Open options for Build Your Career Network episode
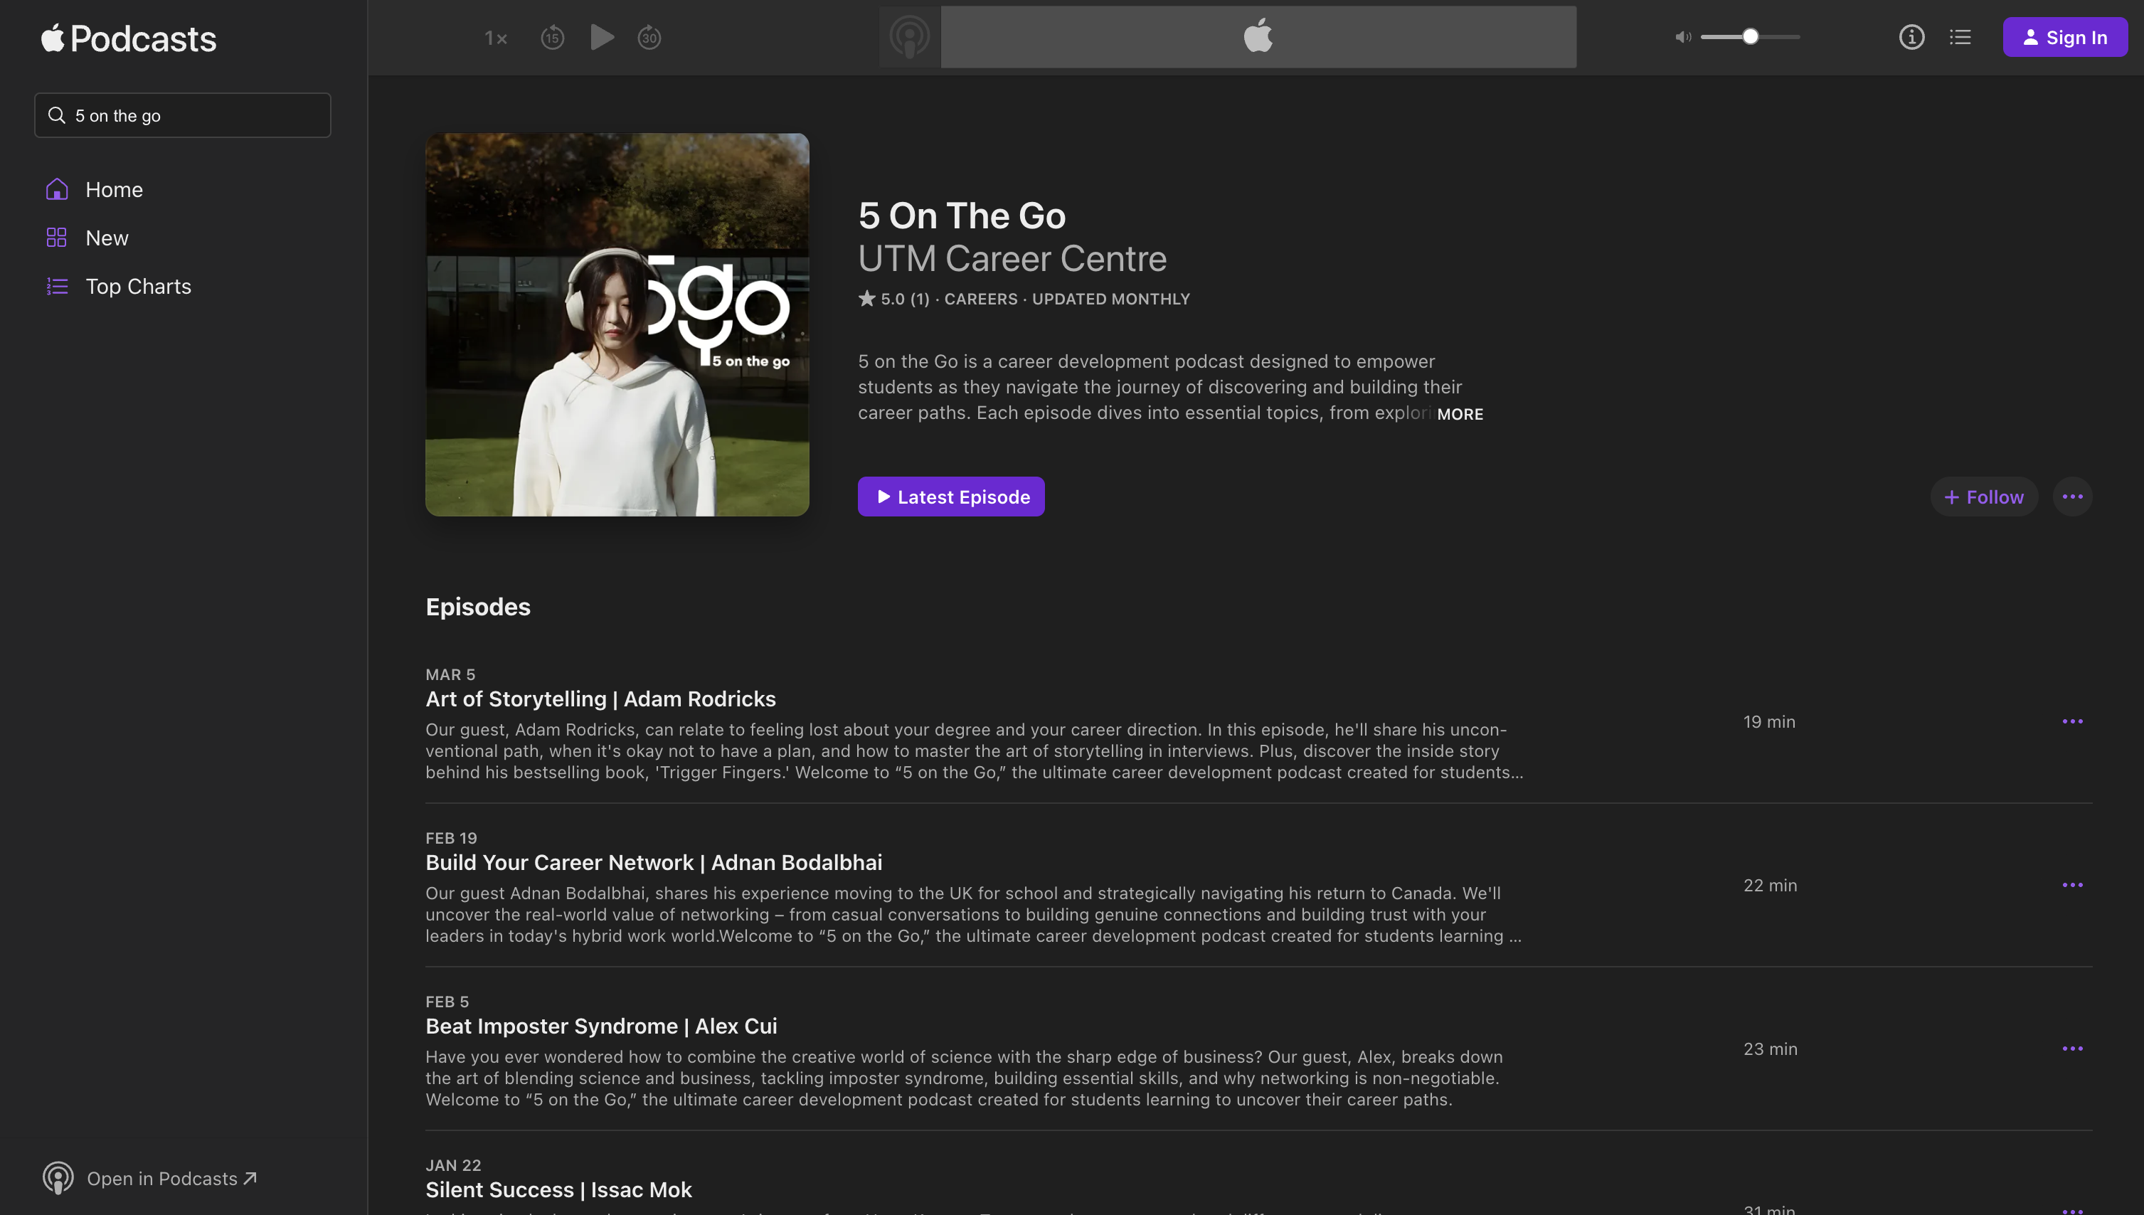The width and height of the screenshot is (2144, 1215). (2072, 886)
